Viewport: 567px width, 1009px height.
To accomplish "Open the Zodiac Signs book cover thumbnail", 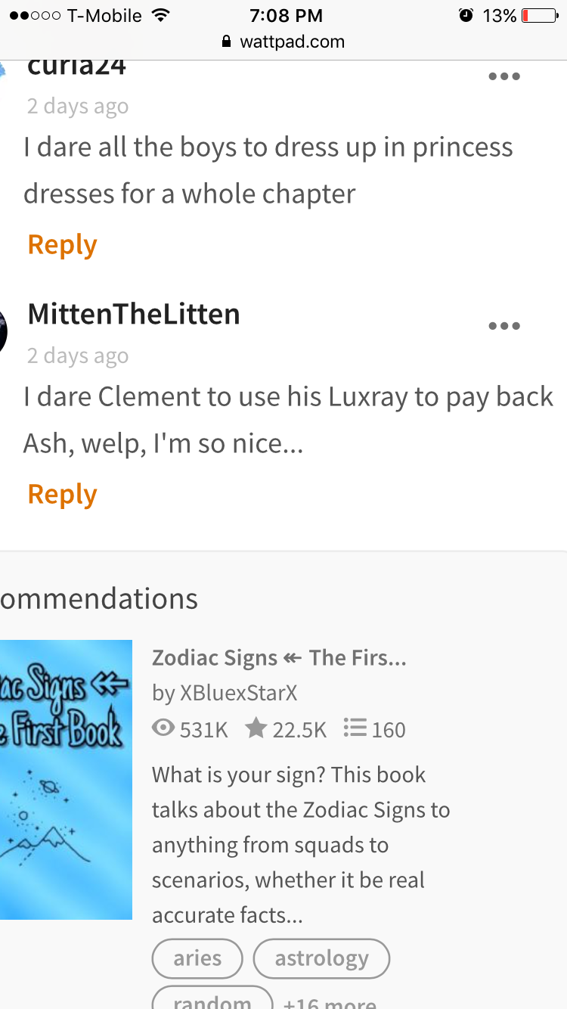I will click(x=66, y=780).
